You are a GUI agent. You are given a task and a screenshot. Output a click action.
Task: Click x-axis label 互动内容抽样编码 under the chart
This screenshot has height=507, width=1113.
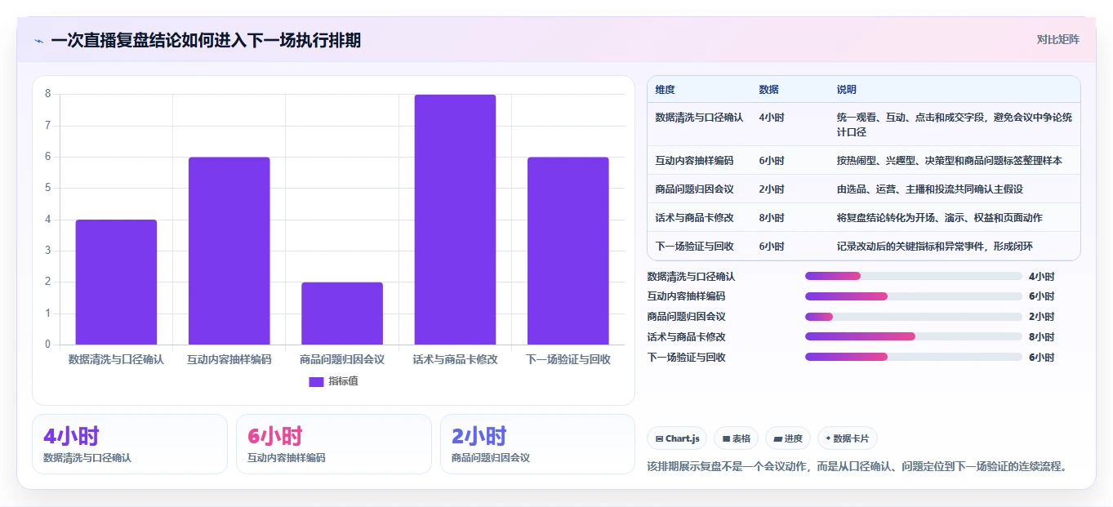(x=229, y=359)
